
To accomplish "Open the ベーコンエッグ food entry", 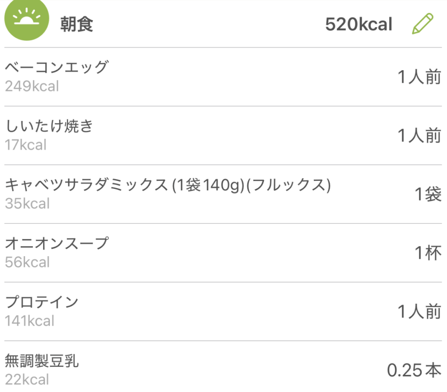I will [56, 68].
